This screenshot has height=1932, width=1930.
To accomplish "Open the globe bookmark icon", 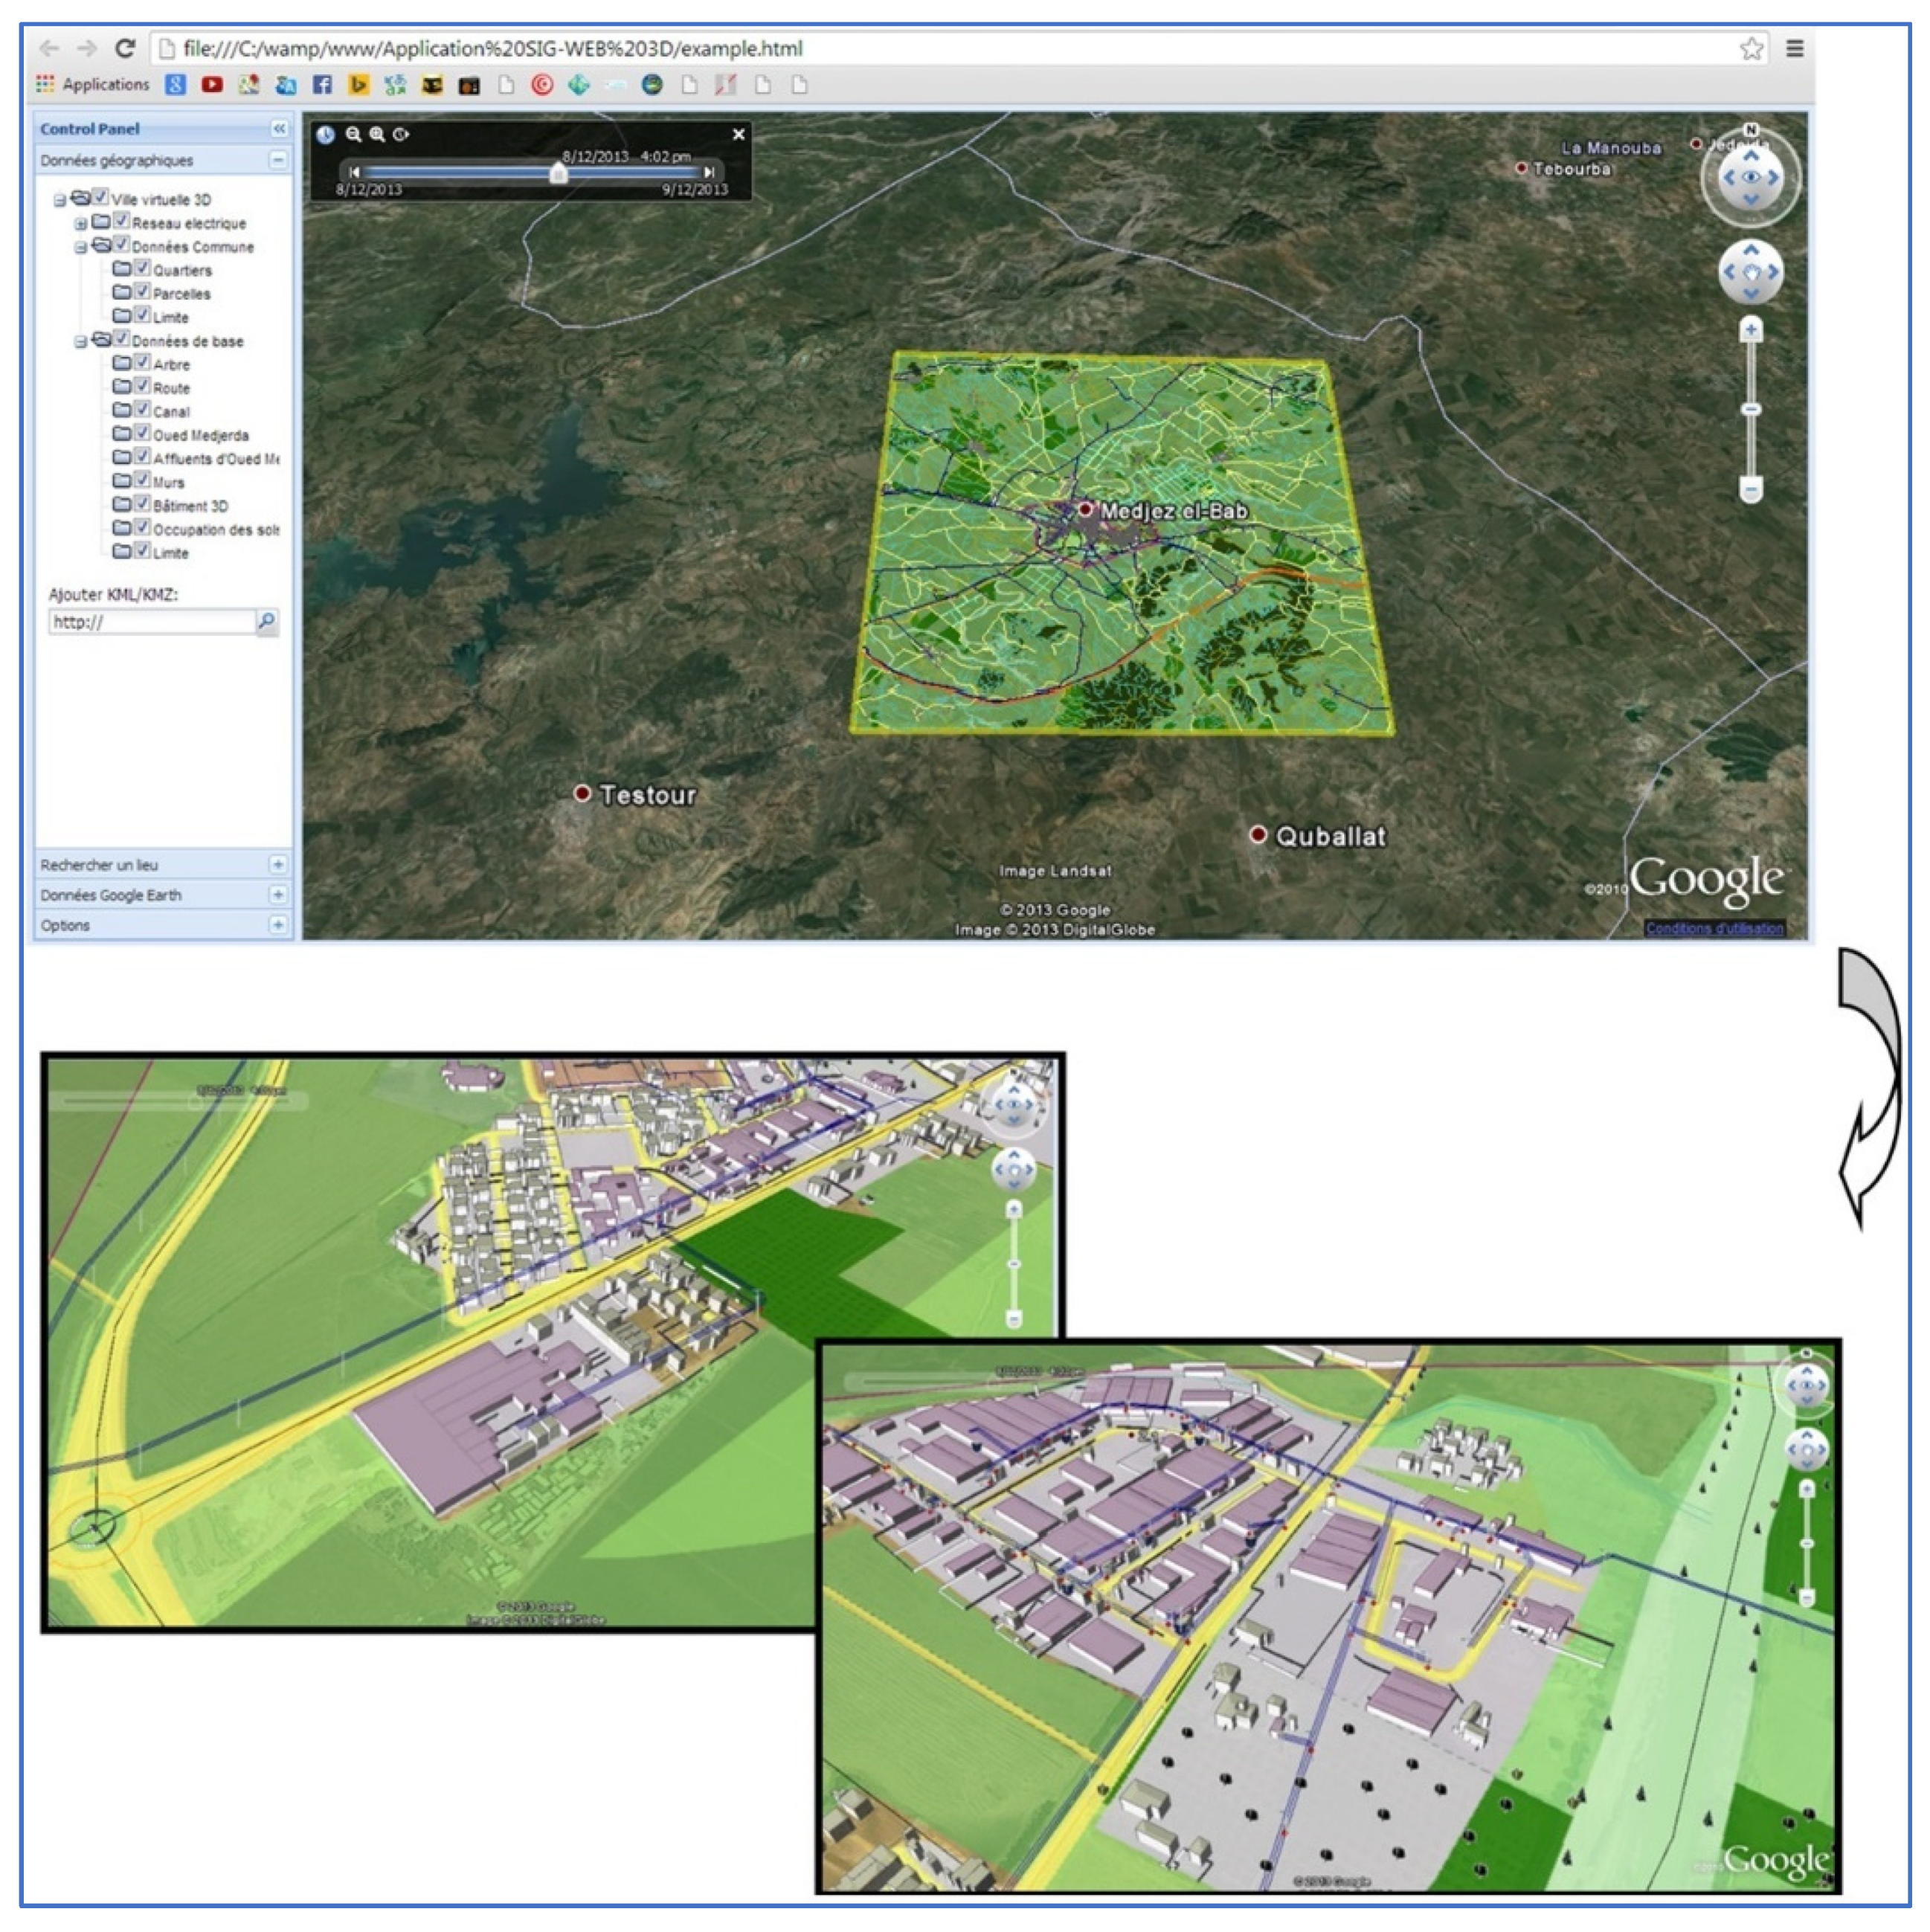I will coord(652,85).
